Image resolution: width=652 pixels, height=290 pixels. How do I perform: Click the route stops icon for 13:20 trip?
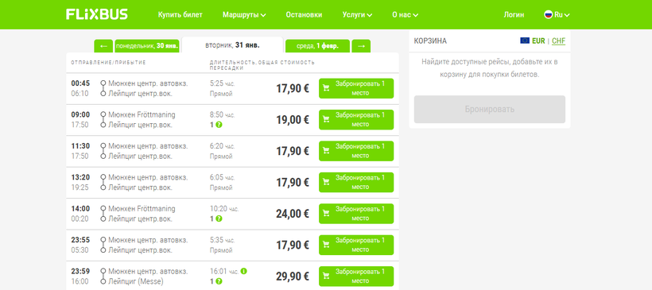103,183
